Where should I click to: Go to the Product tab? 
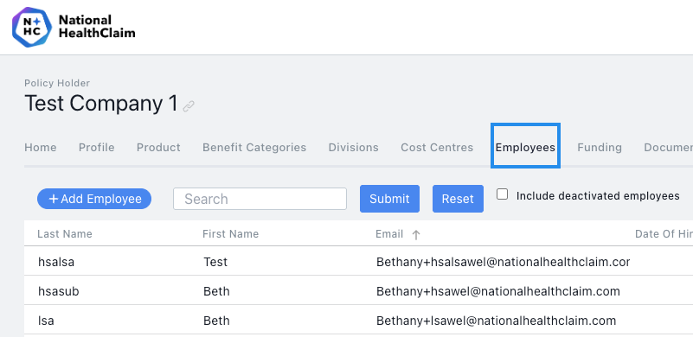(158, 147)
